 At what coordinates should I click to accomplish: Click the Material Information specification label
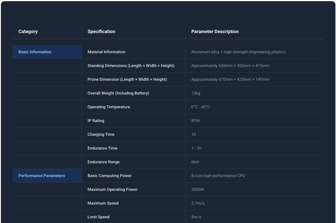(x=106, y=52)
